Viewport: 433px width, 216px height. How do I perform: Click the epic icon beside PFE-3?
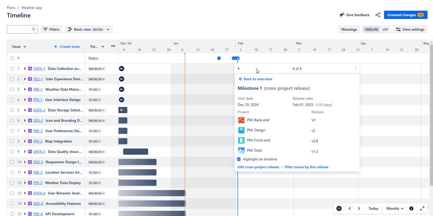tap(30, 183)
